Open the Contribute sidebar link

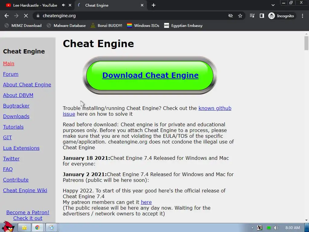pyautogui.click(x=16, y=180)
